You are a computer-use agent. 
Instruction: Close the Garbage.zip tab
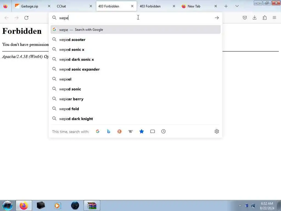[49, 6]
